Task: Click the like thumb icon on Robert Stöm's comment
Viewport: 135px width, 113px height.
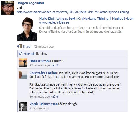Action: tap(54, 65)
